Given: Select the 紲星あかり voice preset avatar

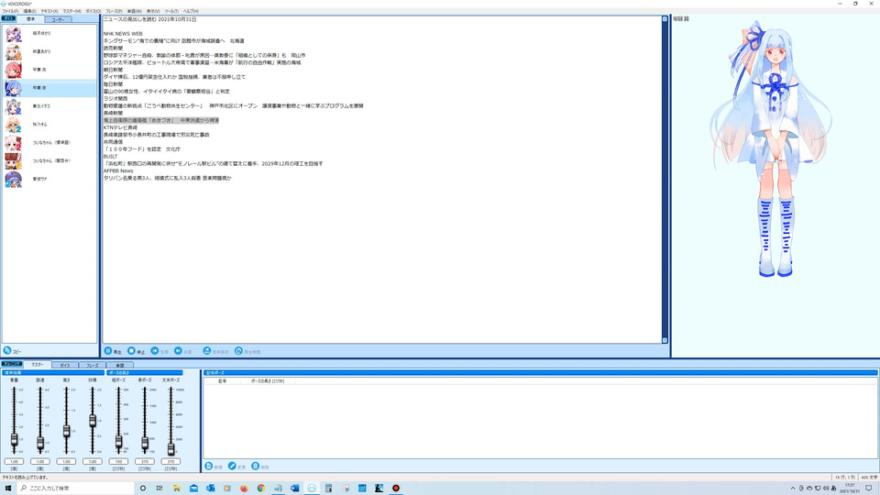Looking at the screenshot, I should click(x=14, y=52).
